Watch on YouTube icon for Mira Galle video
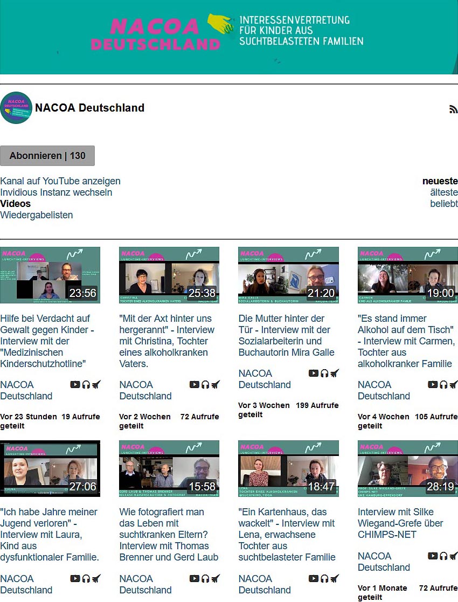This screenshot has height=602, width=458. click(x=314, y=373)
